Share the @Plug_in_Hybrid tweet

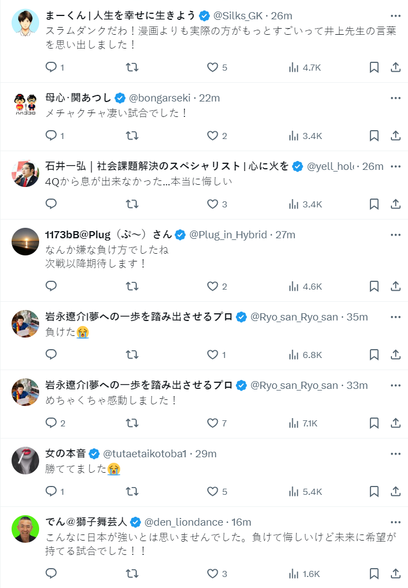point(395,286)
